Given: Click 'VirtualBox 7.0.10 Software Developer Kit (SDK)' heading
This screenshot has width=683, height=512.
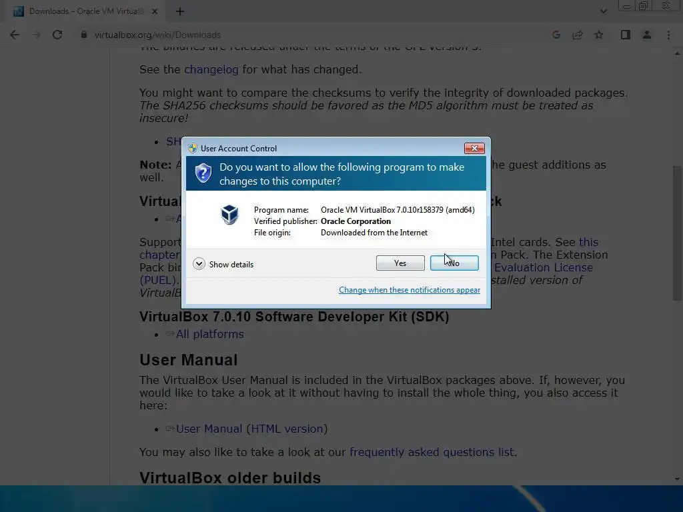Looking at the screenshot, I should [294, 317].
